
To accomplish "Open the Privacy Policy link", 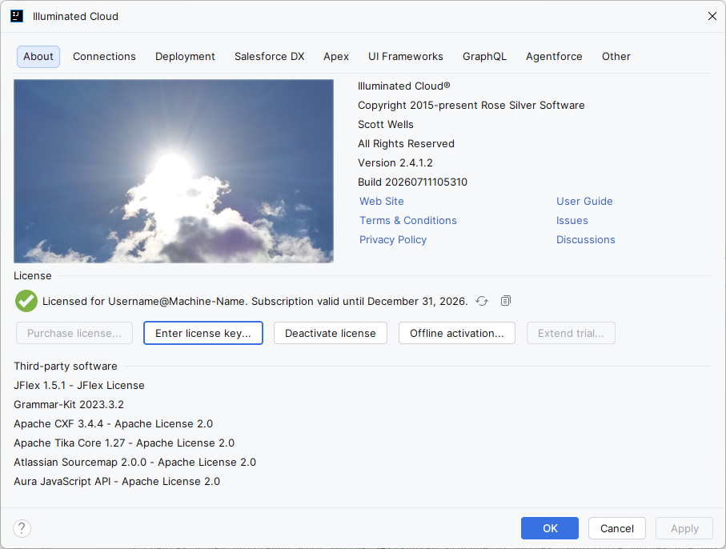I will pyautogui.click(x=393, y=240).
